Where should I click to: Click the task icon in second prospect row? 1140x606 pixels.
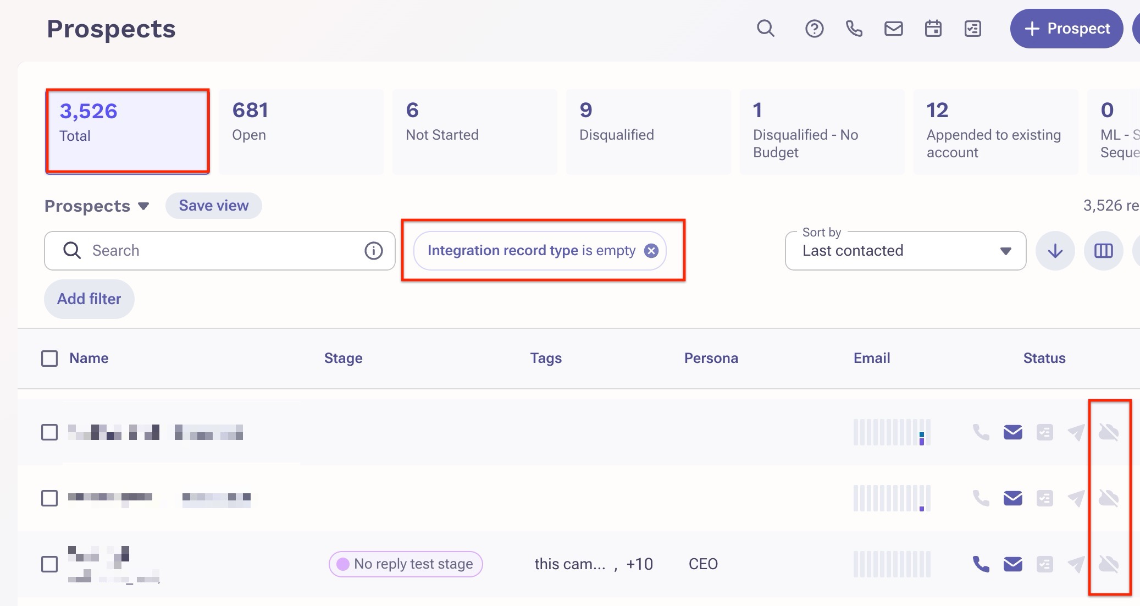[1045, 498]
